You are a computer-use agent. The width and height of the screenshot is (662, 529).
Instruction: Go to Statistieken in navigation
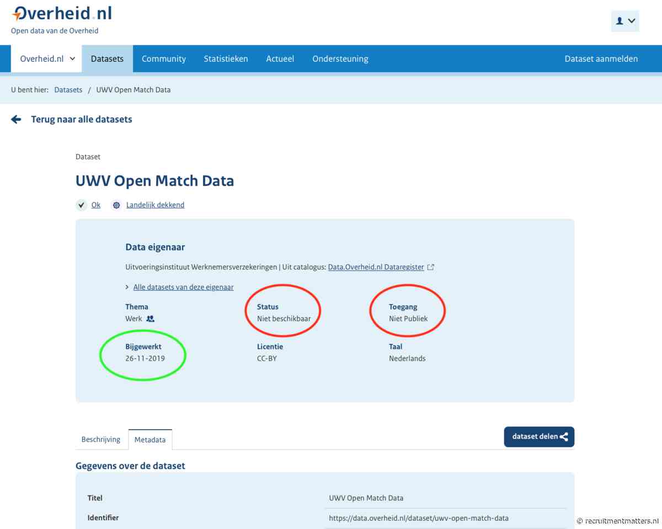click(226, 58)
